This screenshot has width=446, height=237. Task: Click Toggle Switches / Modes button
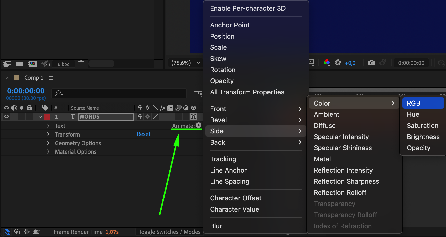[169, 232]
